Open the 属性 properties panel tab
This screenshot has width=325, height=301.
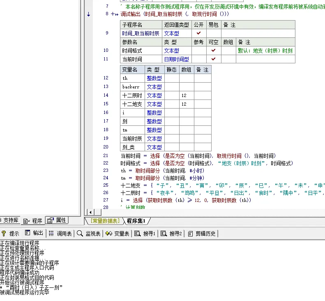click(x=57, y=220)
